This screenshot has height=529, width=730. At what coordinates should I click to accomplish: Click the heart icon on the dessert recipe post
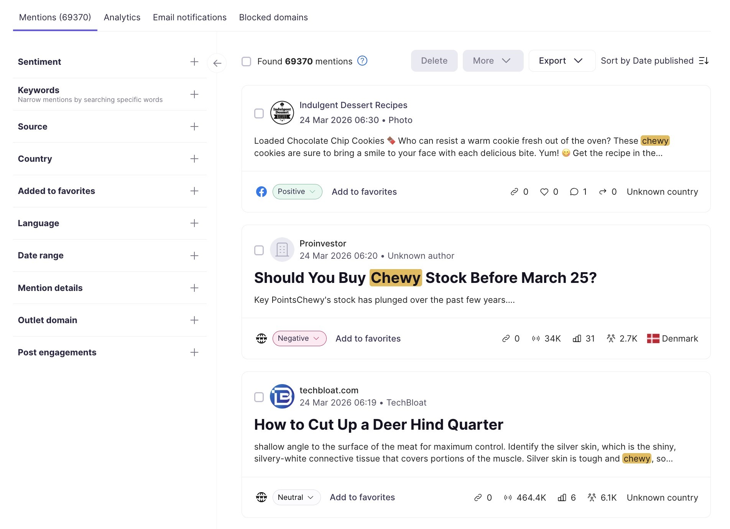pos(544,192)
